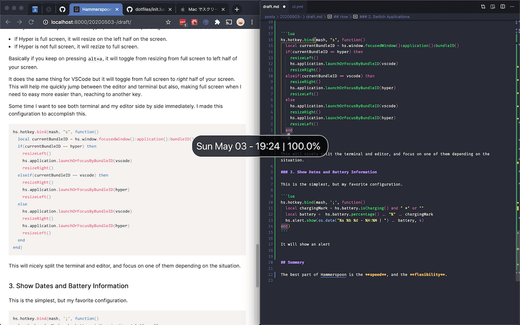Expand the 20200503- breadcrumb
520x325 pixels.
(x=291, y=17)
